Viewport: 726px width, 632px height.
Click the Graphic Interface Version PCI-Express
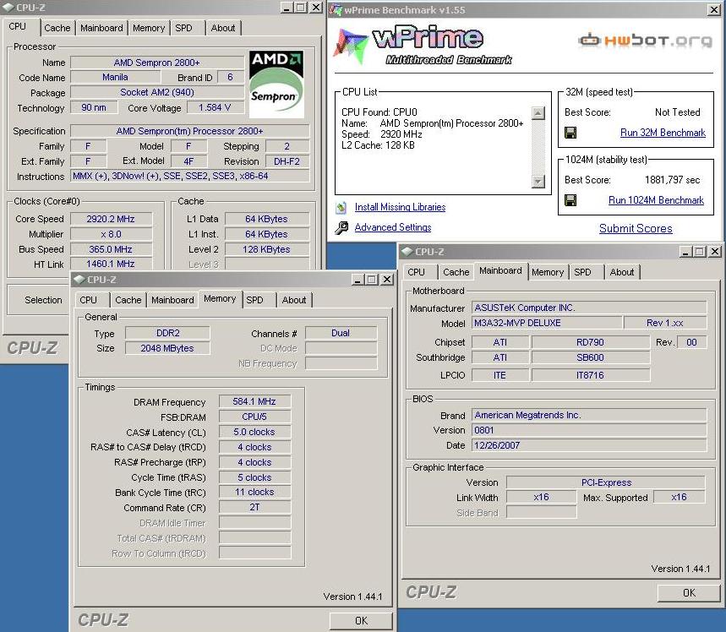(606, 482)
